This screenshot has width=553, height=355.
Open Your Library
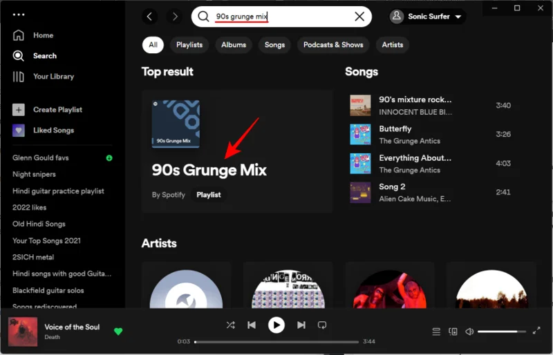click(43, 77)
